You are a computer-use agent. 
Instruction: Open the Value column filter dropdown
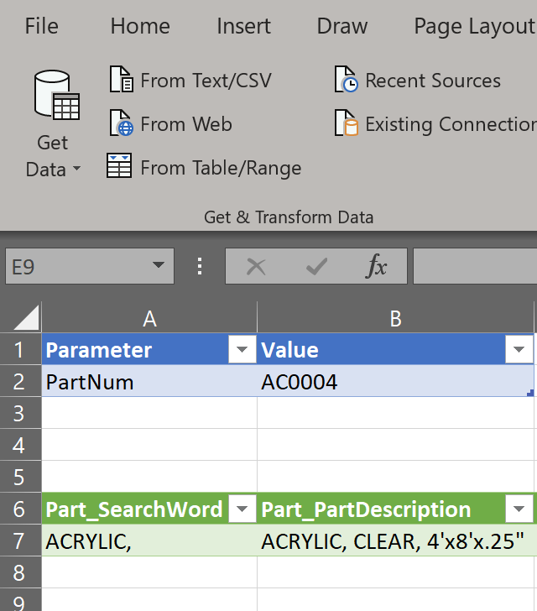point(519,350)
